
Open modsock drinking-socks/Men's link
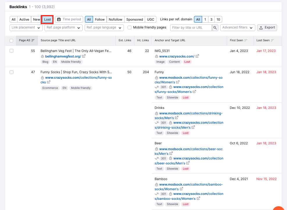(x=189, y=116)
